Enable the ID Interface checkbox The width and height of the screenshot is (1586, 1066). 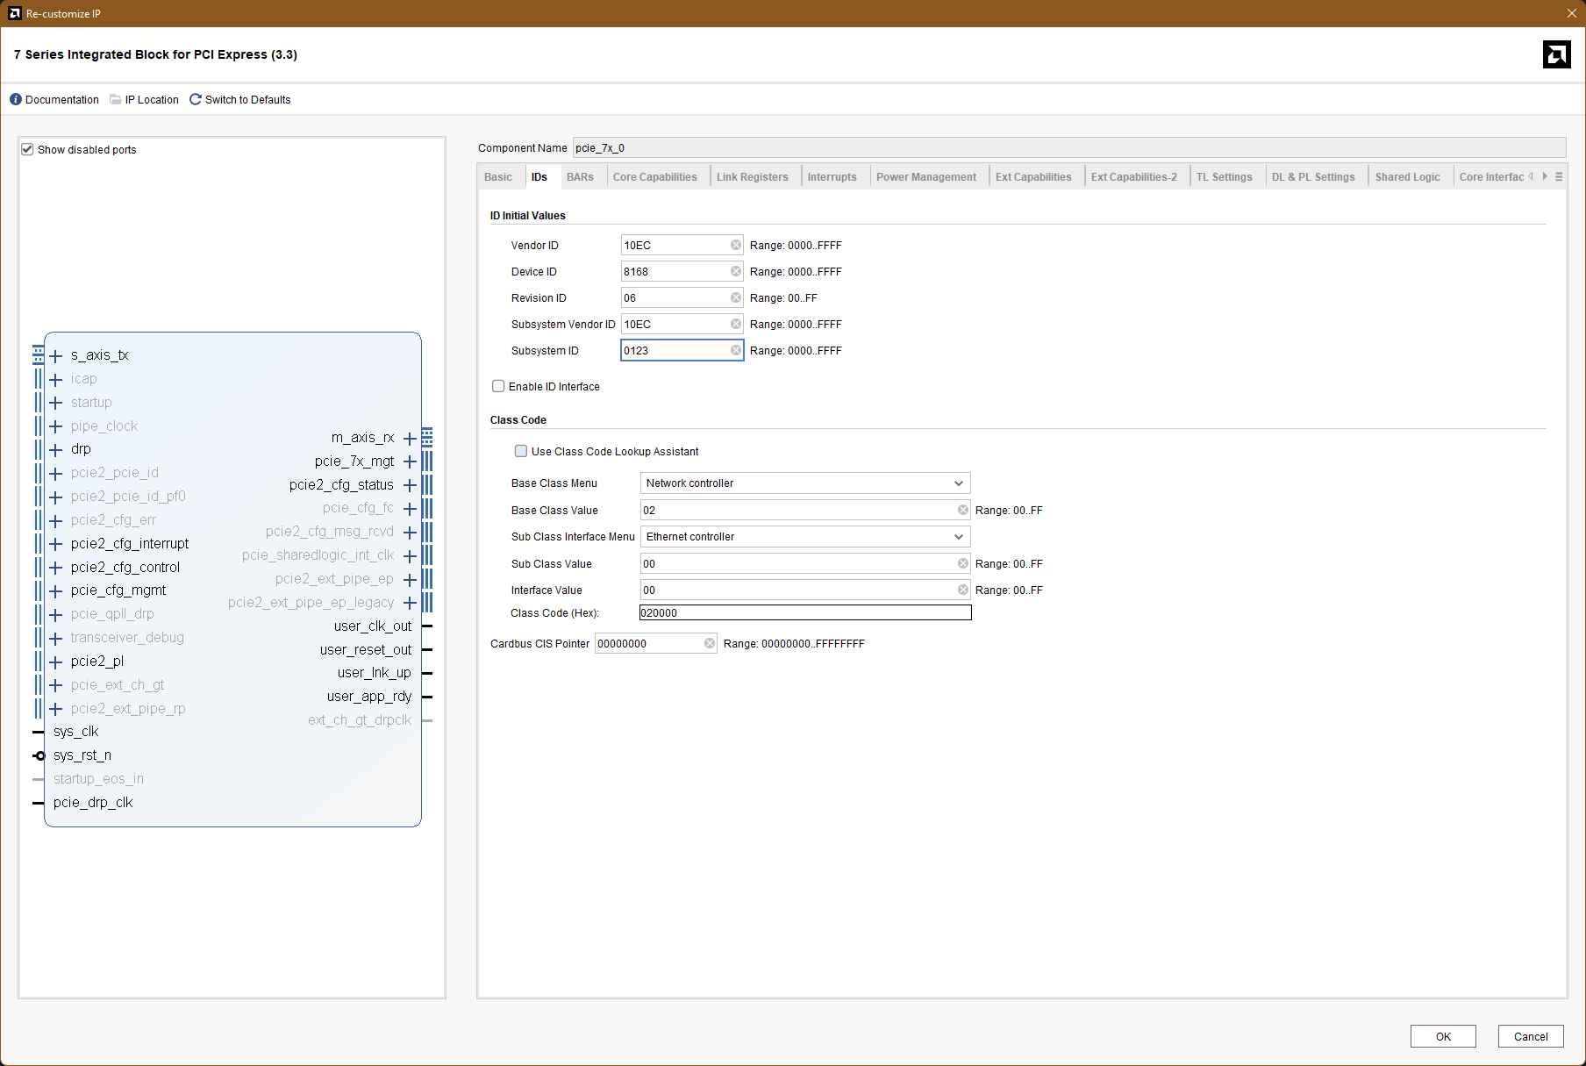click(x=498, y=387)
